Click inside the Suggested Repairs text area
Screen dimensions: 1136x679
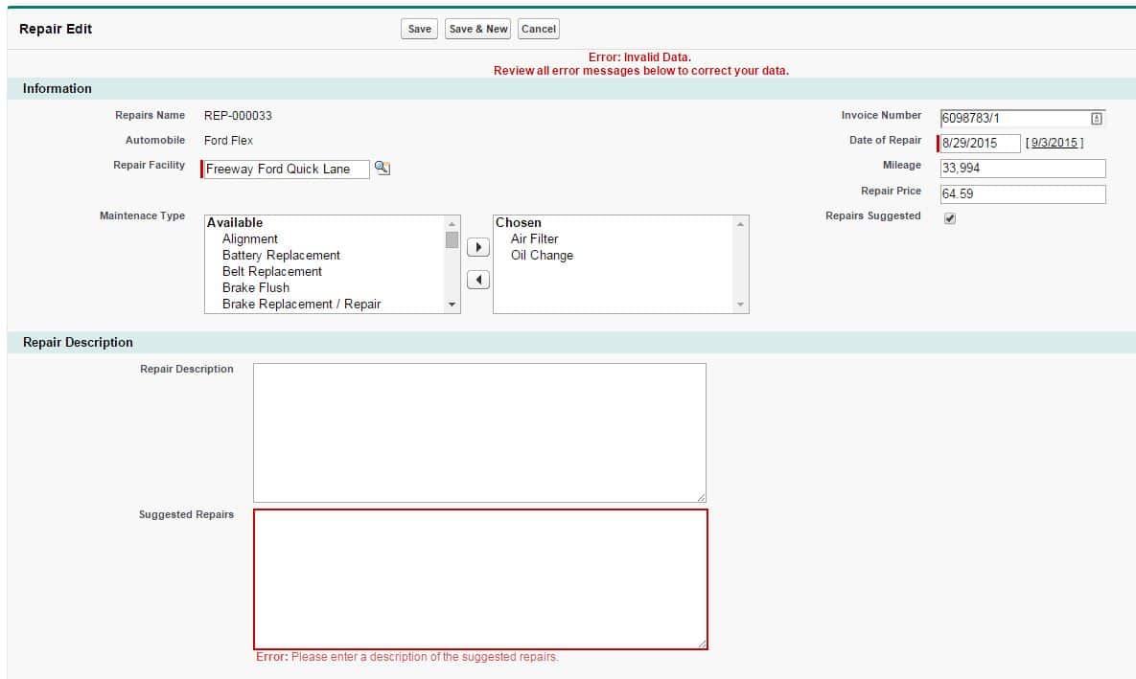tap(478, 577)
